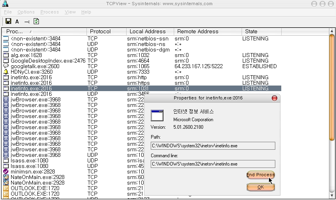
Task: Open the Help menu
Action: 86,12
